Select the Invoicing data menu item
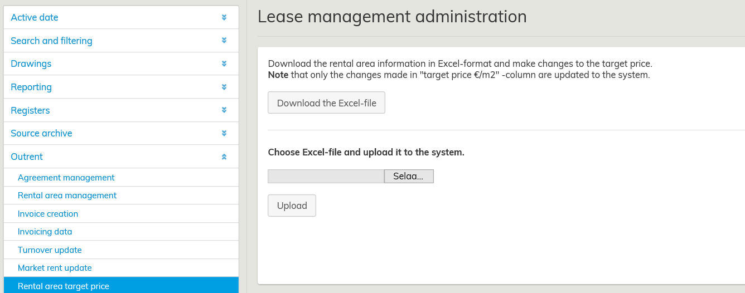 pyautogui.click(x=45, y=232)
